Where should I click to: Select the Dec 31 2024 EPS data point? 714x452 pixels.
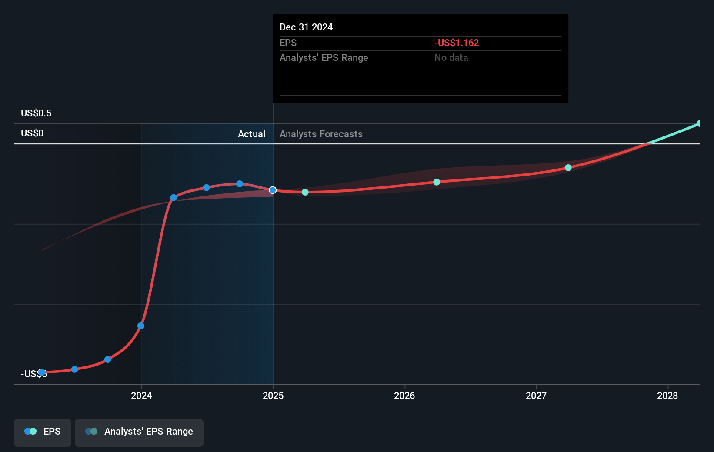tap(273, 190)
